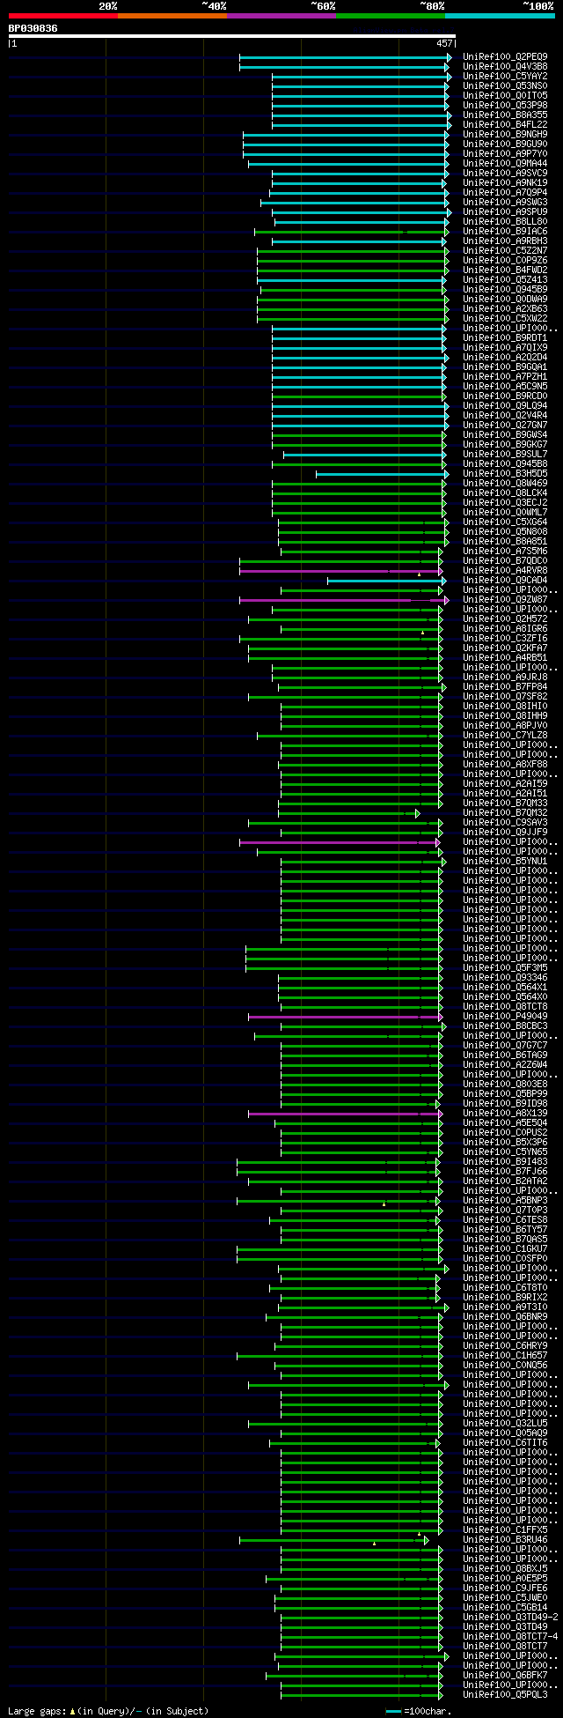The image size is (563, 1718).
Task: Select the UniRef100_C9SAV3 label
Action: [505, 822]
